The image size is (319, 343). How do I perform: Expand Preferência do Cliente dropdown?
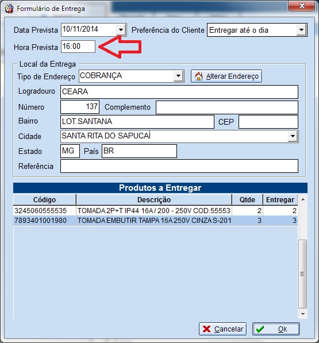click(x=301, y=30)
